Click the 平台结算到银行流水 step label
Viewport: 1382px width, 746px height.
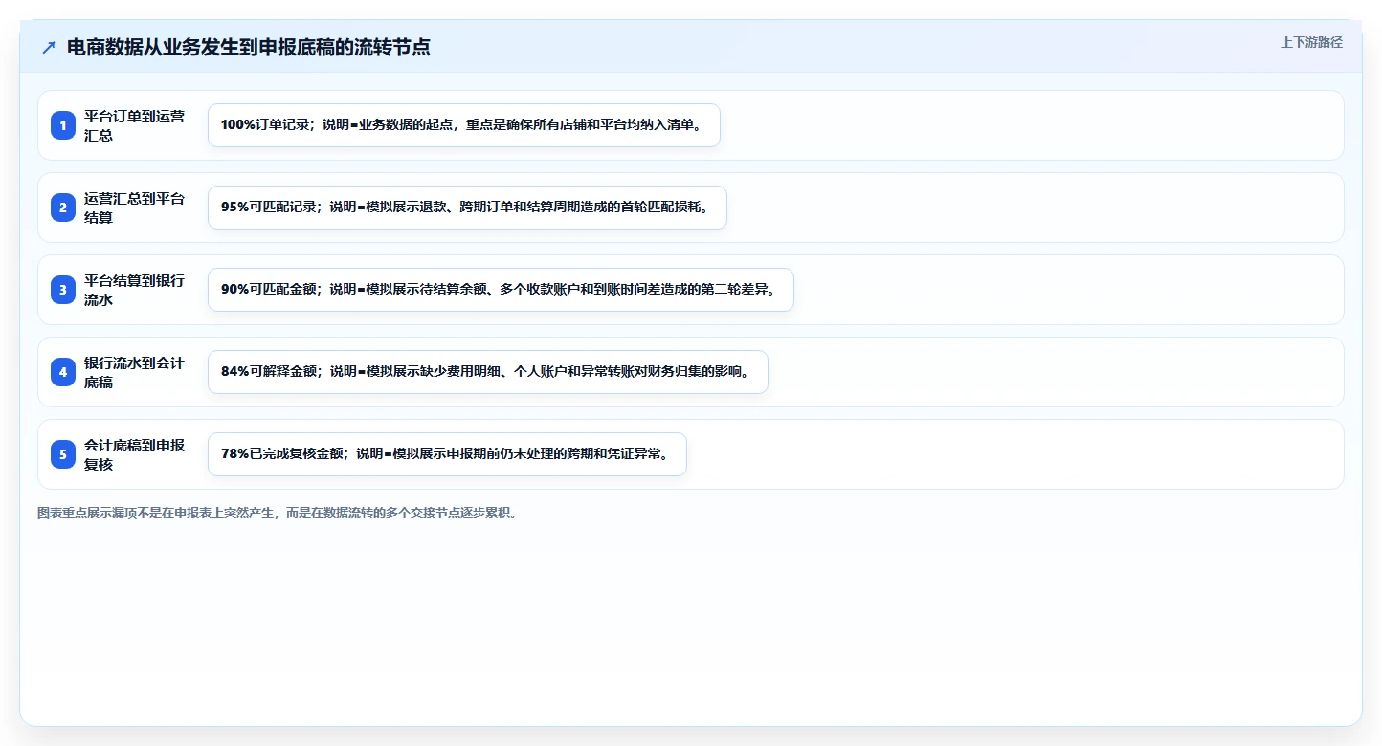[x=135, y=290]
